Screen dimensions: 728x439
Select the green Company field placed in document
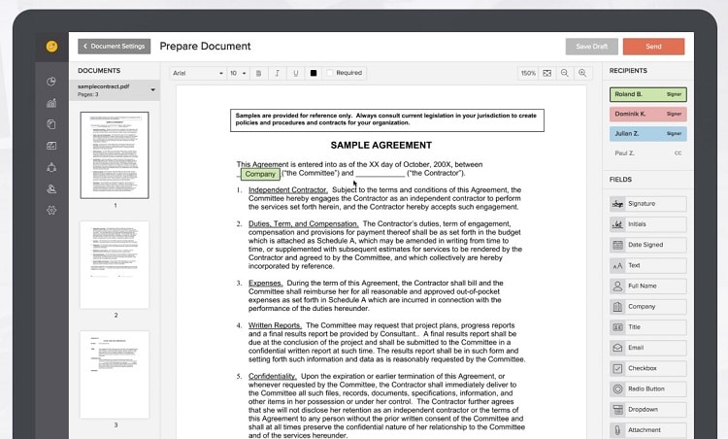(260, 174)
